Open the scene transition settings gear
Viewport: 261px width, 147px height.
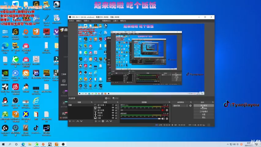191,106
